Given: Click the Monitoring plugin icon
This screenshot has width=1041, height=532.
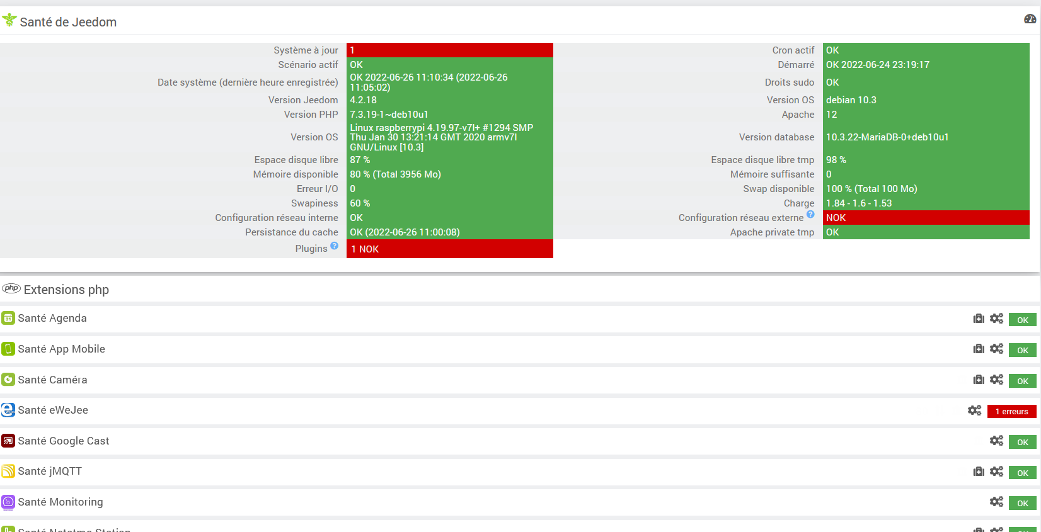Looking at the screenshot, I should (x=8, y=502).
